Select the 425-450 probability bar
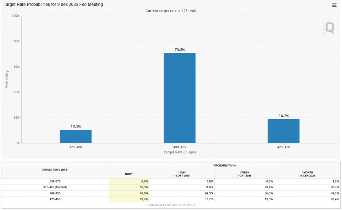Image resolution: width=342 pixels, height=210 pixels. pyautogui.click(x=283, y=131)
